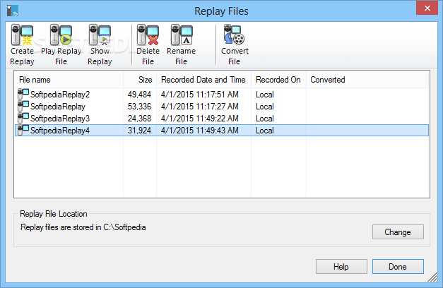The height and width of the screenshot is (288, 443).
Task: Select the SoftpediaReplay4 file name
Action: pos(60,131)
